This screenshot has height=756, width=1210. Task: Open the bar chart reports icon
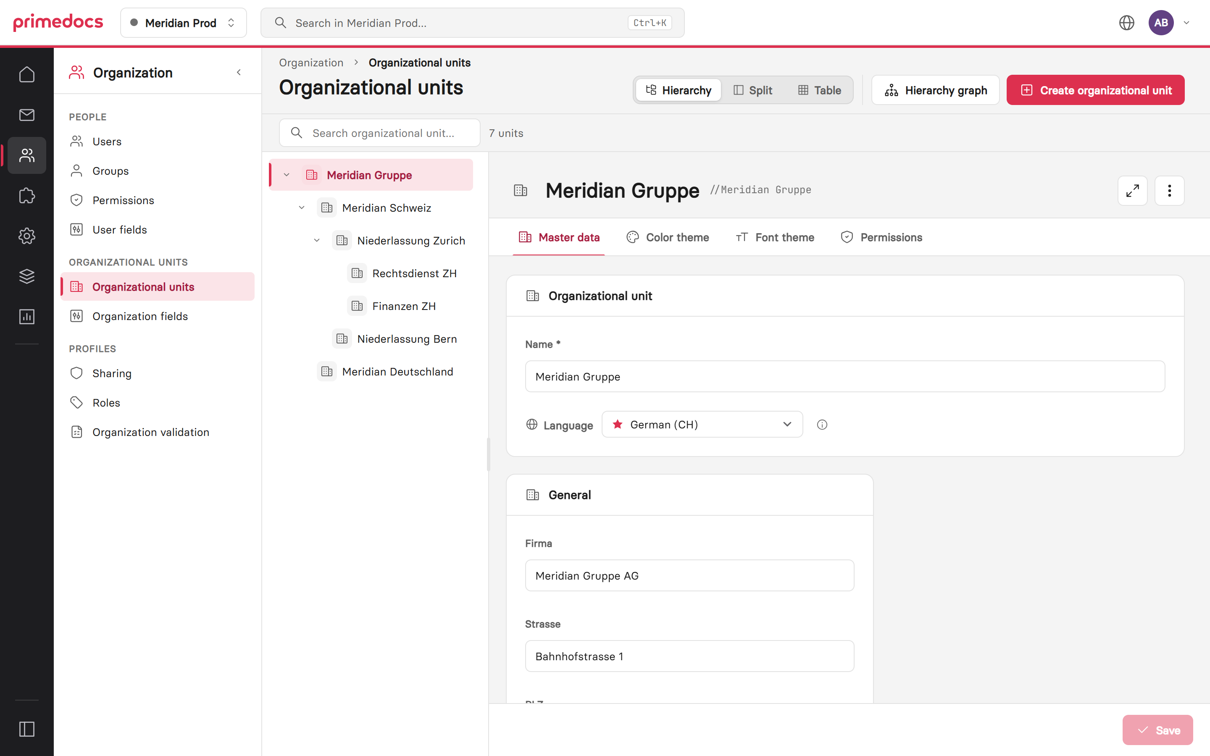coord(26,317)
